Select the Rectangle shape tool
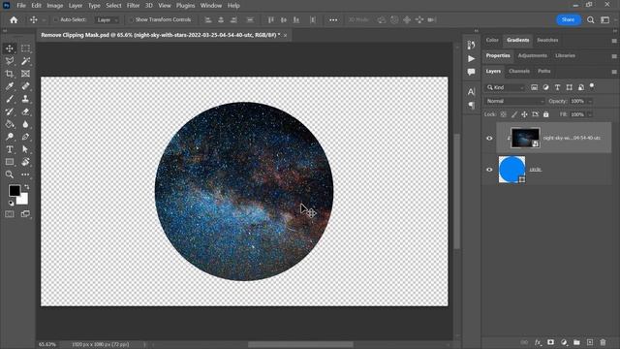The image size is (620, 349). 10,162
